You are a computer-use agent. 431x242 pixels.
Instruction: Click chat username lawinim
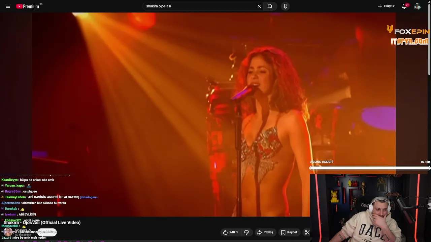(x=10, y=214)
